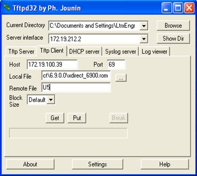This screenshot has width=197, height=176.
Task: Open the About dialog
Action: point(30,164)
